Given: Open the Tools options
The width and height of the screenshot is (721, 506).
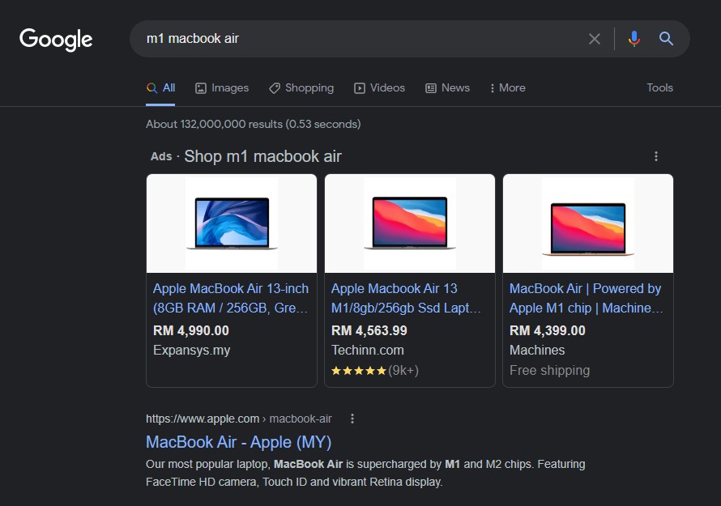Looking at the screenshot, I should pyautogui.click(x=659, y=87).
